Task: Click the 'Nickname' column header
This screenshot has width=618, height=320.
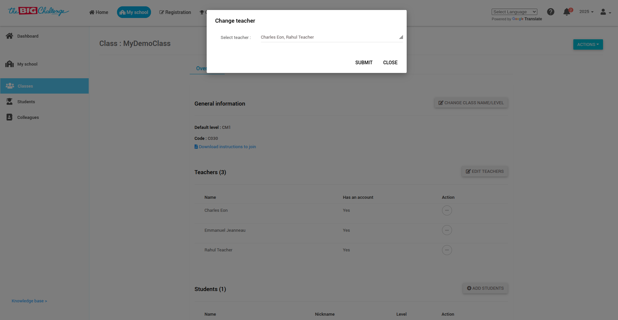Action: pos(325,314)
